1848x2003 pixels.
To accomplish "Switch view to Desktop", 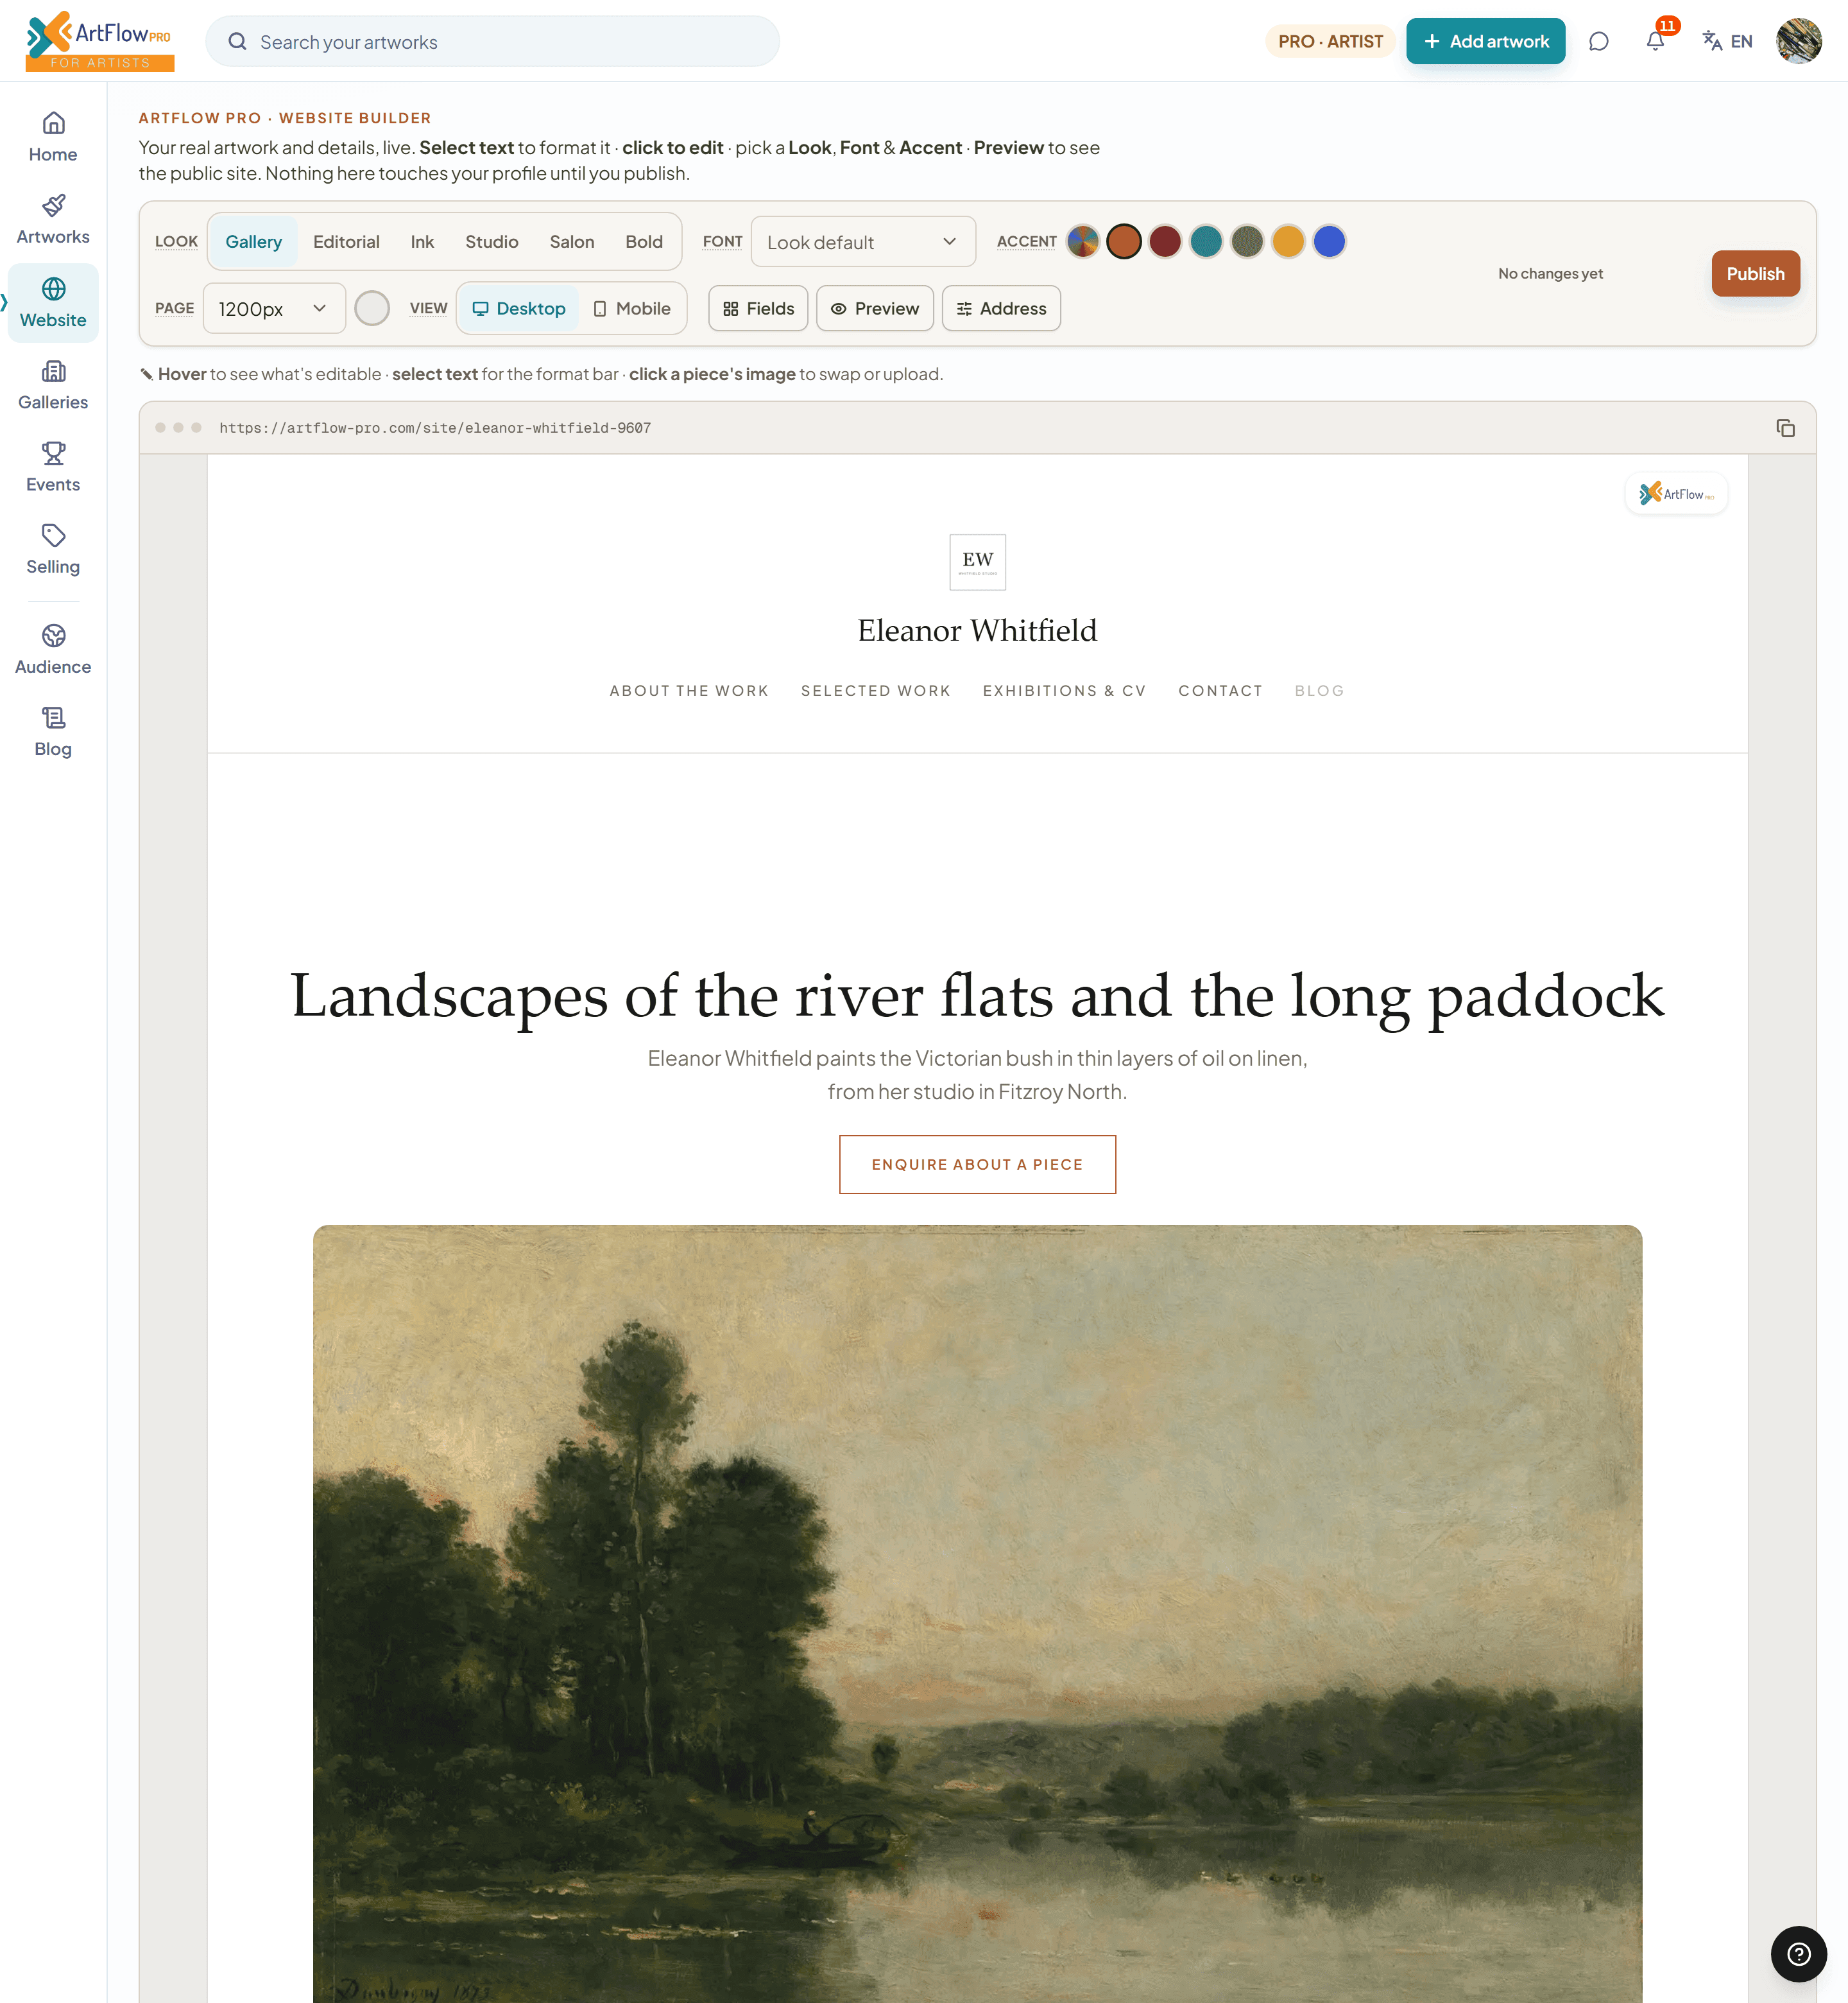I will click(519, 308).
